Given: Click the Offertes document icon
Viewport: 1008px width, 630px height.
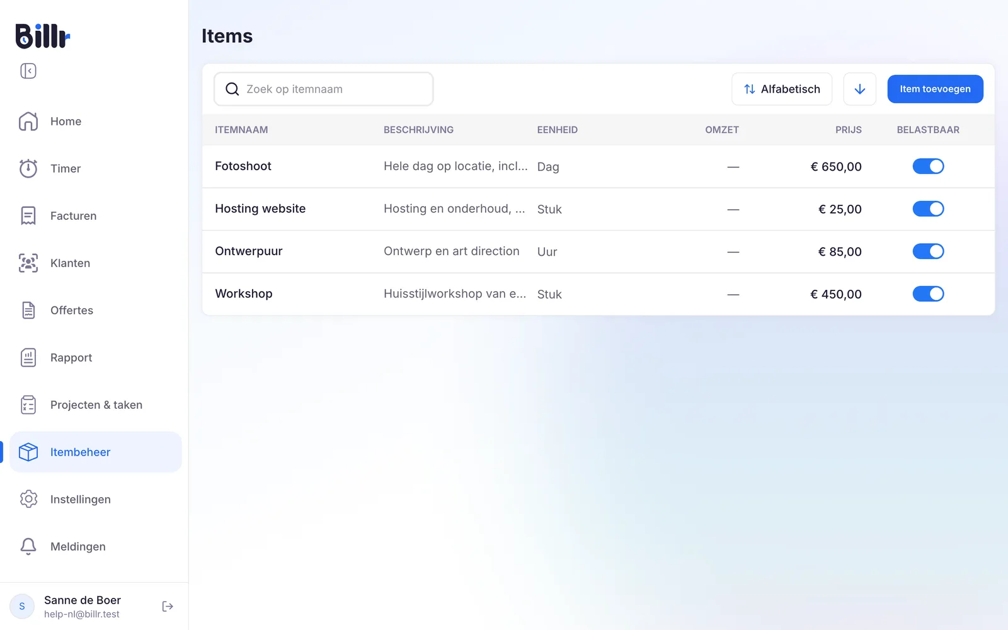Looking at the screenshot, I should (x=28, y=310).
